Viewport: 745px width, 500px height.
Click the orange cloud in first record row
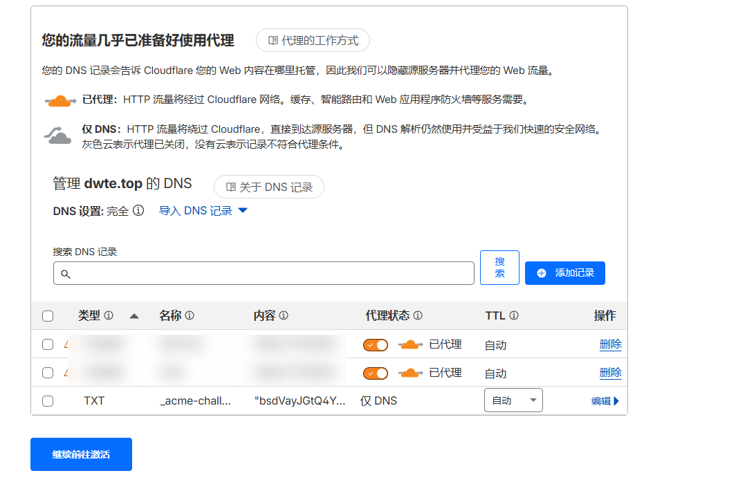click(410, 344)
